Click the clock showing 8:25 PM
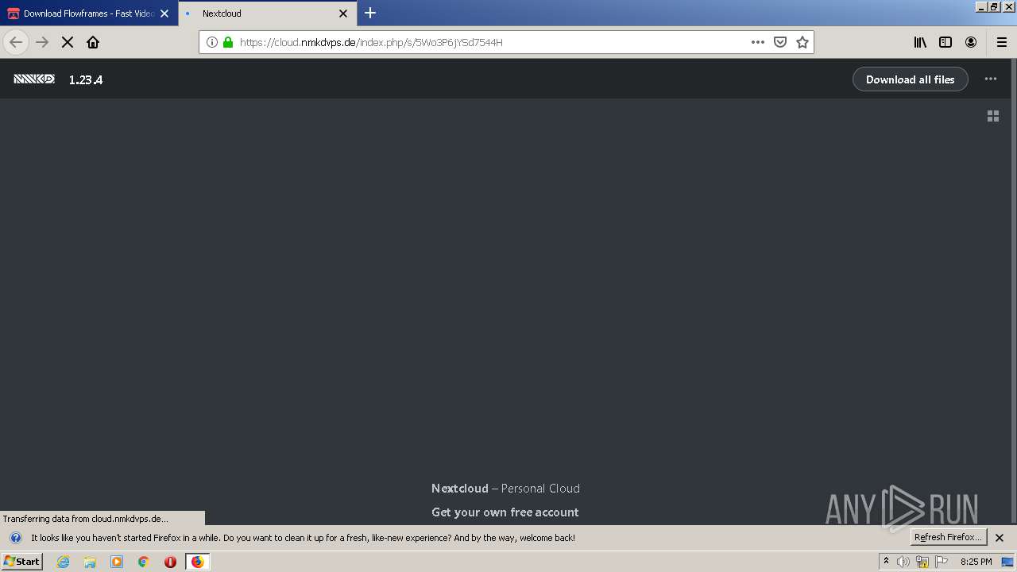 point(976,562)
